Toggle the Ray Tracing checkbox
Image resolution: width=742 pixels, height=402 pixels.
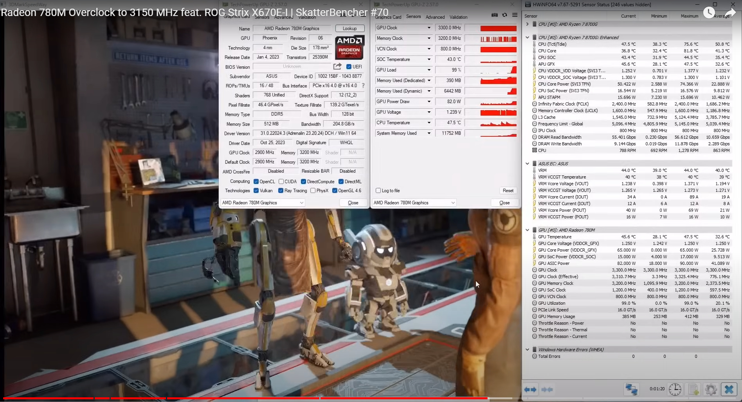tap(281, 191)
